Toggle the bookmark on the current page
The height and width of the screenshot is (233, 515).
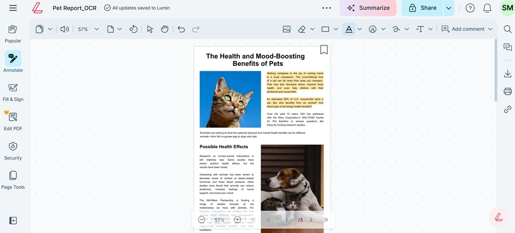pos(324,50)
